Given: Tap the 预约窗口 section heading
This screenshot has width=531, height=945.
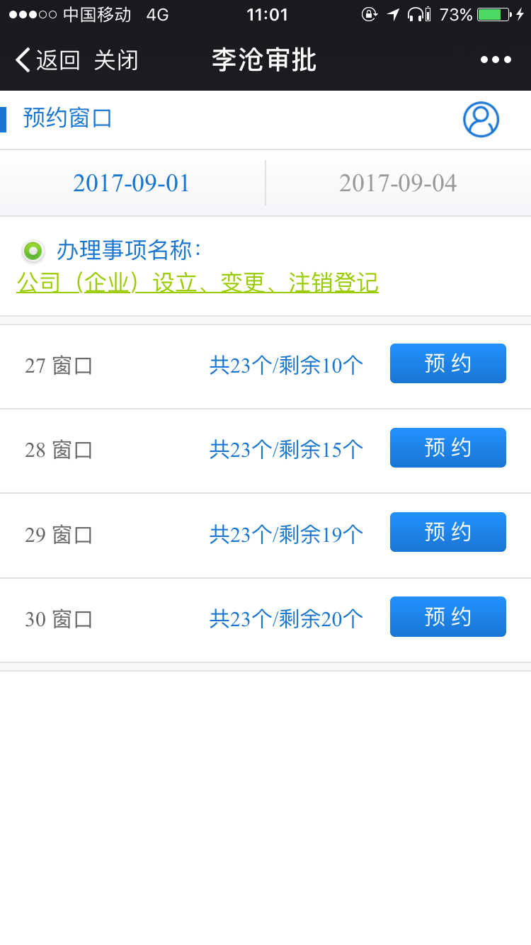Looking at the screenshot, I should click(x=68, y=118).
